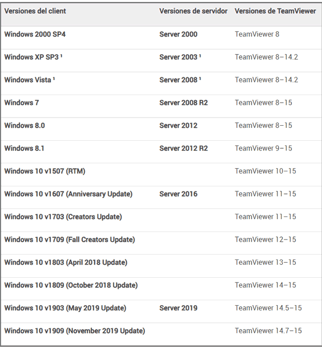This screenshot has width=322, height=347.
Task: Click the "Versiones del client" column header
Action: click(x=35, y=11)
